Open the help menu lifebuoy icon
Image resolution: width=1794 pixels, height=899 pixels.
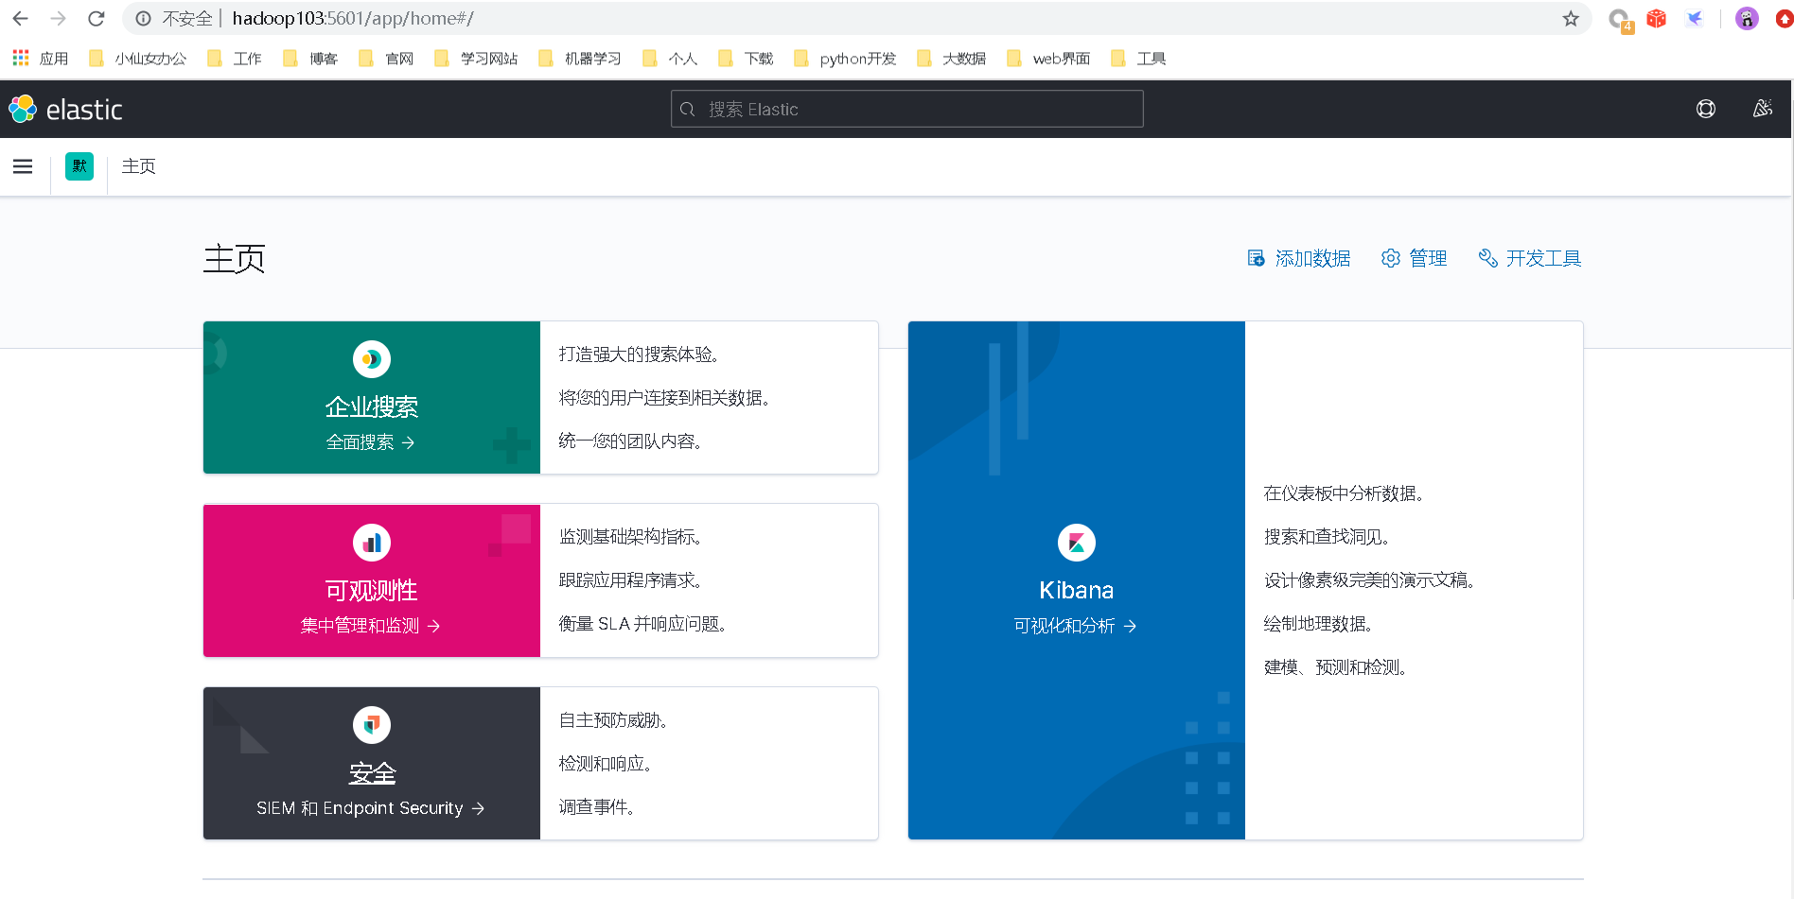1706,109
